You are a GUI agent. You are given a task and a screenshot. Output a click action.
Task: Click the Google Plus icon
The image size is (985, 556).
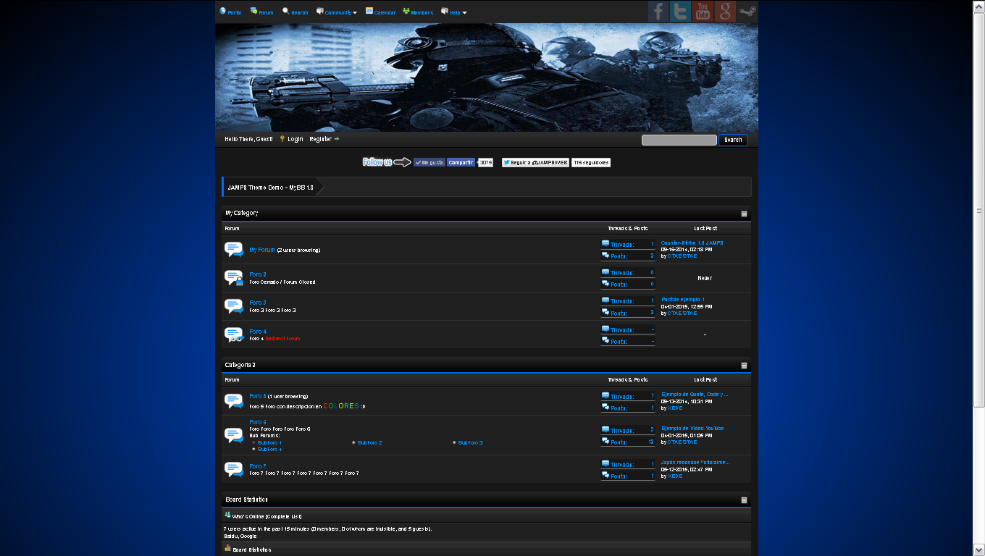pyautogui.click(x=725, y=12)
